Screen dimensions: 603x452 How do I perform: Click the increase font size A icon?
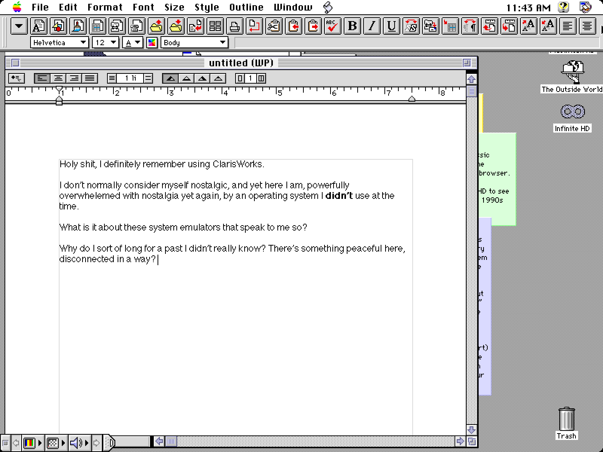528,26
